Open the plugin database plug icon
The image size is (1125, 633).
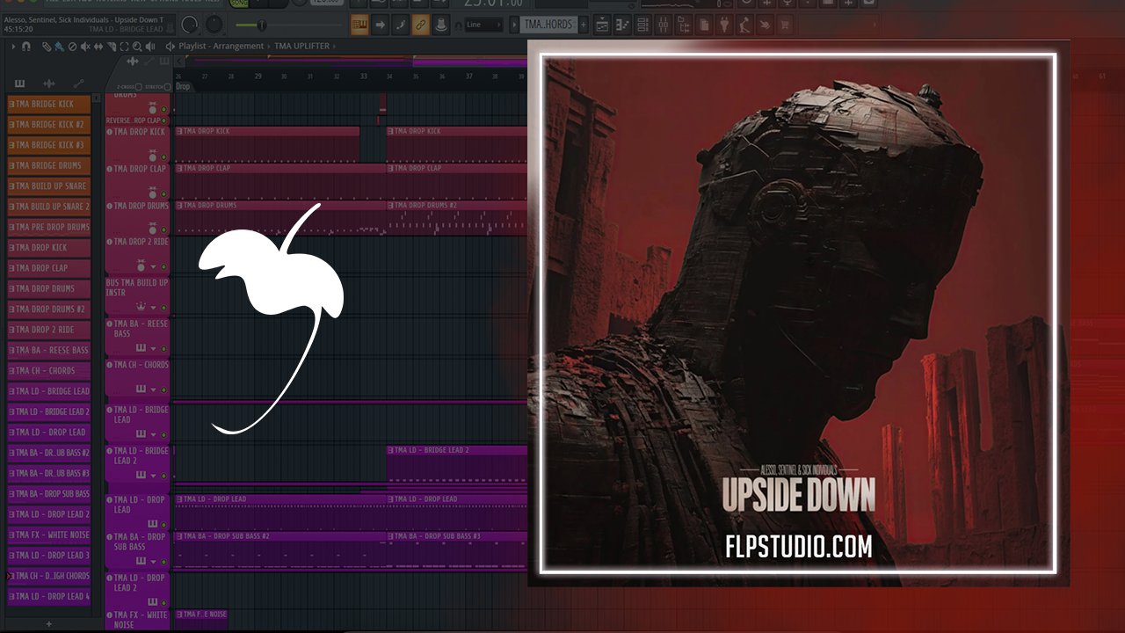tap(724, 25)
